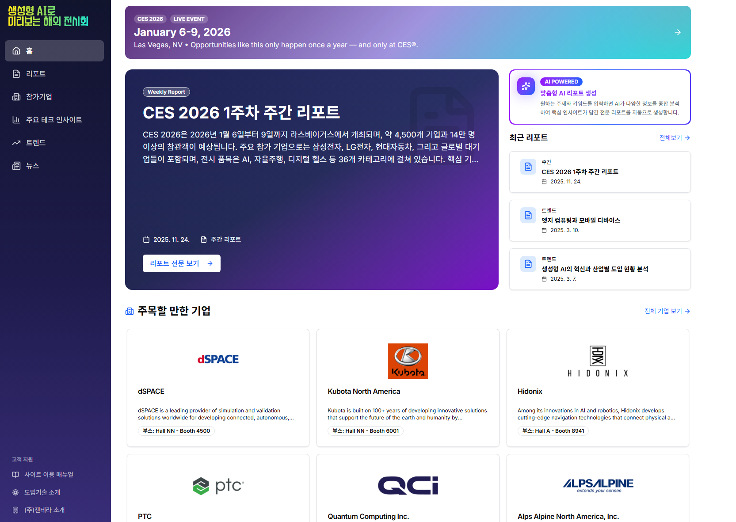Viewport: 736px width, 522px height.
Task: Click the AI sparkle icon in AI POWERED card
Action: coord(526,86)
